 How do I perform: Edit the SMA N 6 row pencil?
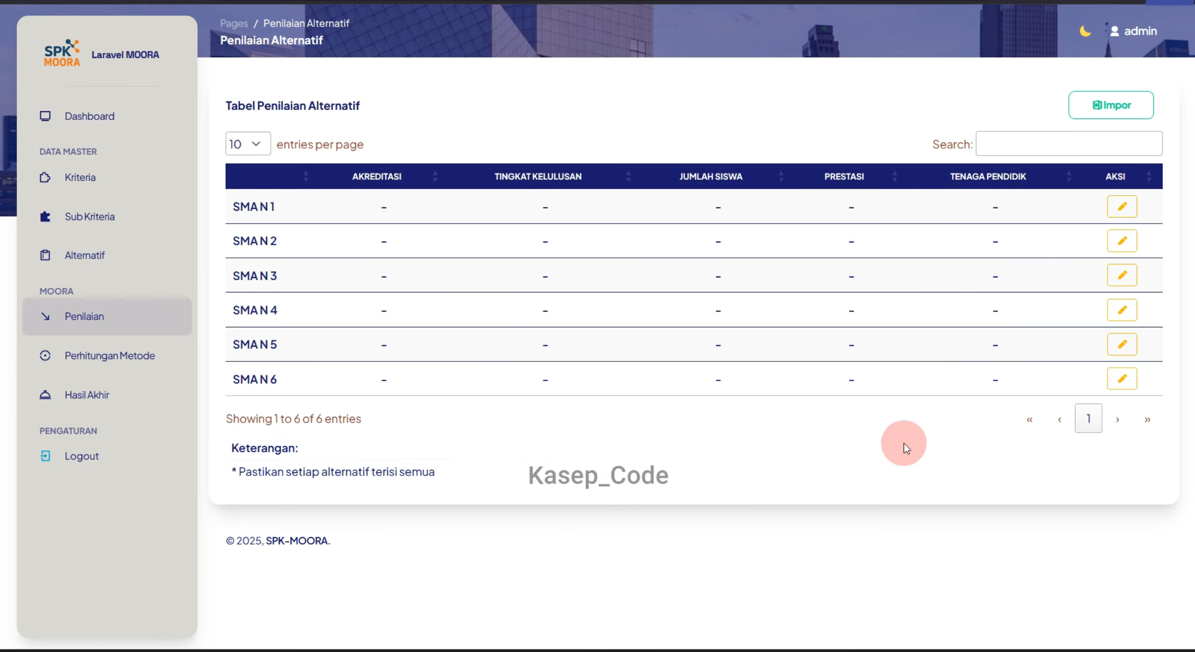[1122, 379]
